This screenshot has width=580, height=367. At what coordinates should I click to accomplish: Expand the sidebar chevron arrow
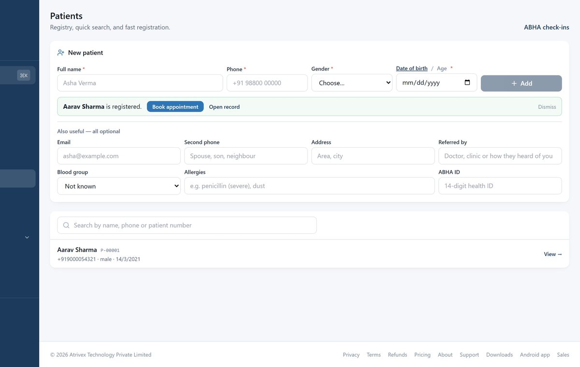pos(27,237)
